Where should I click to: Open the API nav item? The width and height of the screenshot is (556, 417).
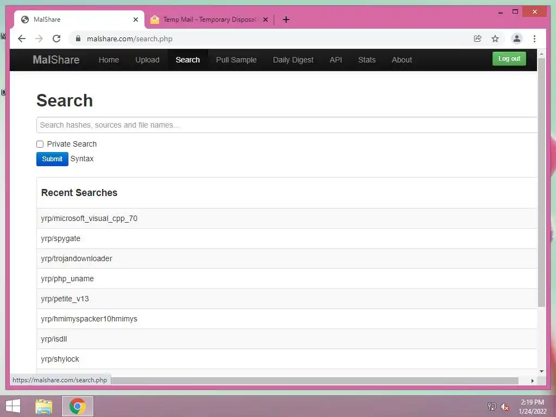336,60
